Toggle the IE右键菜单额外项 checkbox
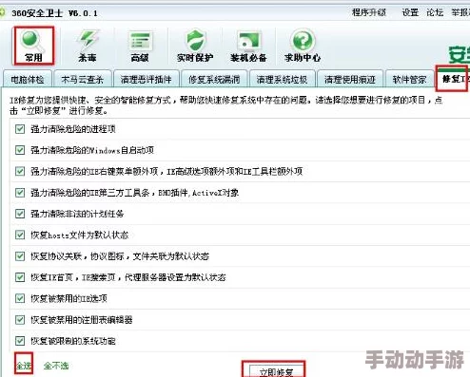 pos(20,171)
